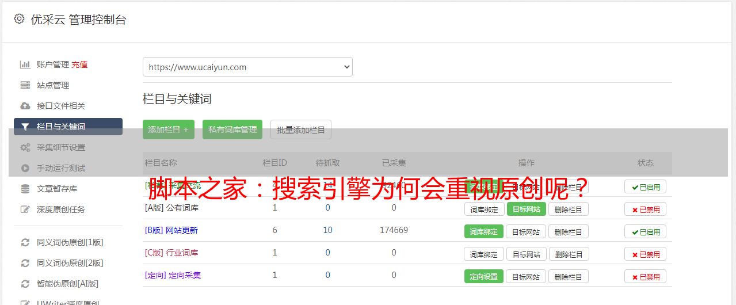Click the 待抓取 column header

point(327,163)
